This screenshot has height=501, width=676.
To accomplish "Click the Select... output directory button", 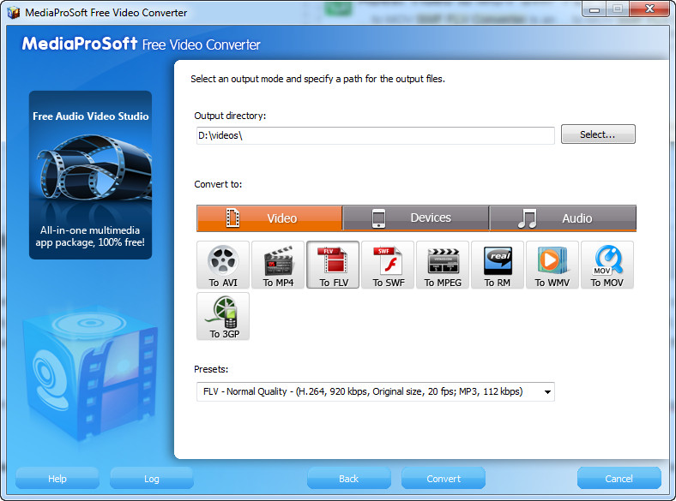I will (598, 134).
